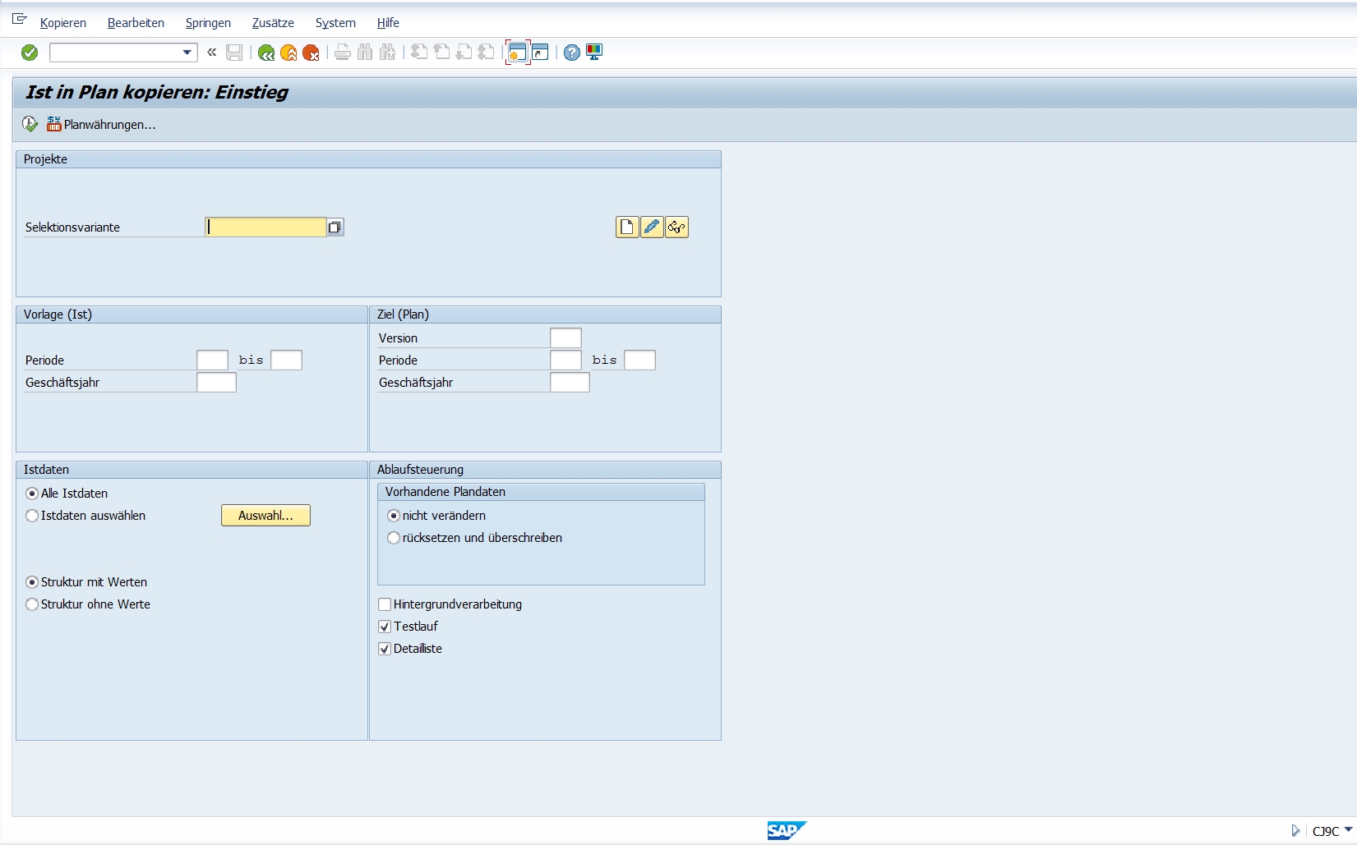Screen dimensions: 1357x845
Task: Click the Vorlage Periode from field
Action: click(212, 360)
